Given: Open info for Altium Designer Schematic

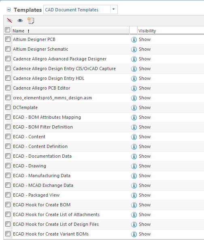Looking at the screenshot, I should click(134, 49).
